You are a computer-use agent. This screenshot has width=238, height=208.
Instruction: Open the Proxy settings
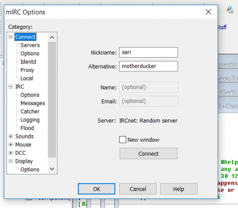(27, 70)
